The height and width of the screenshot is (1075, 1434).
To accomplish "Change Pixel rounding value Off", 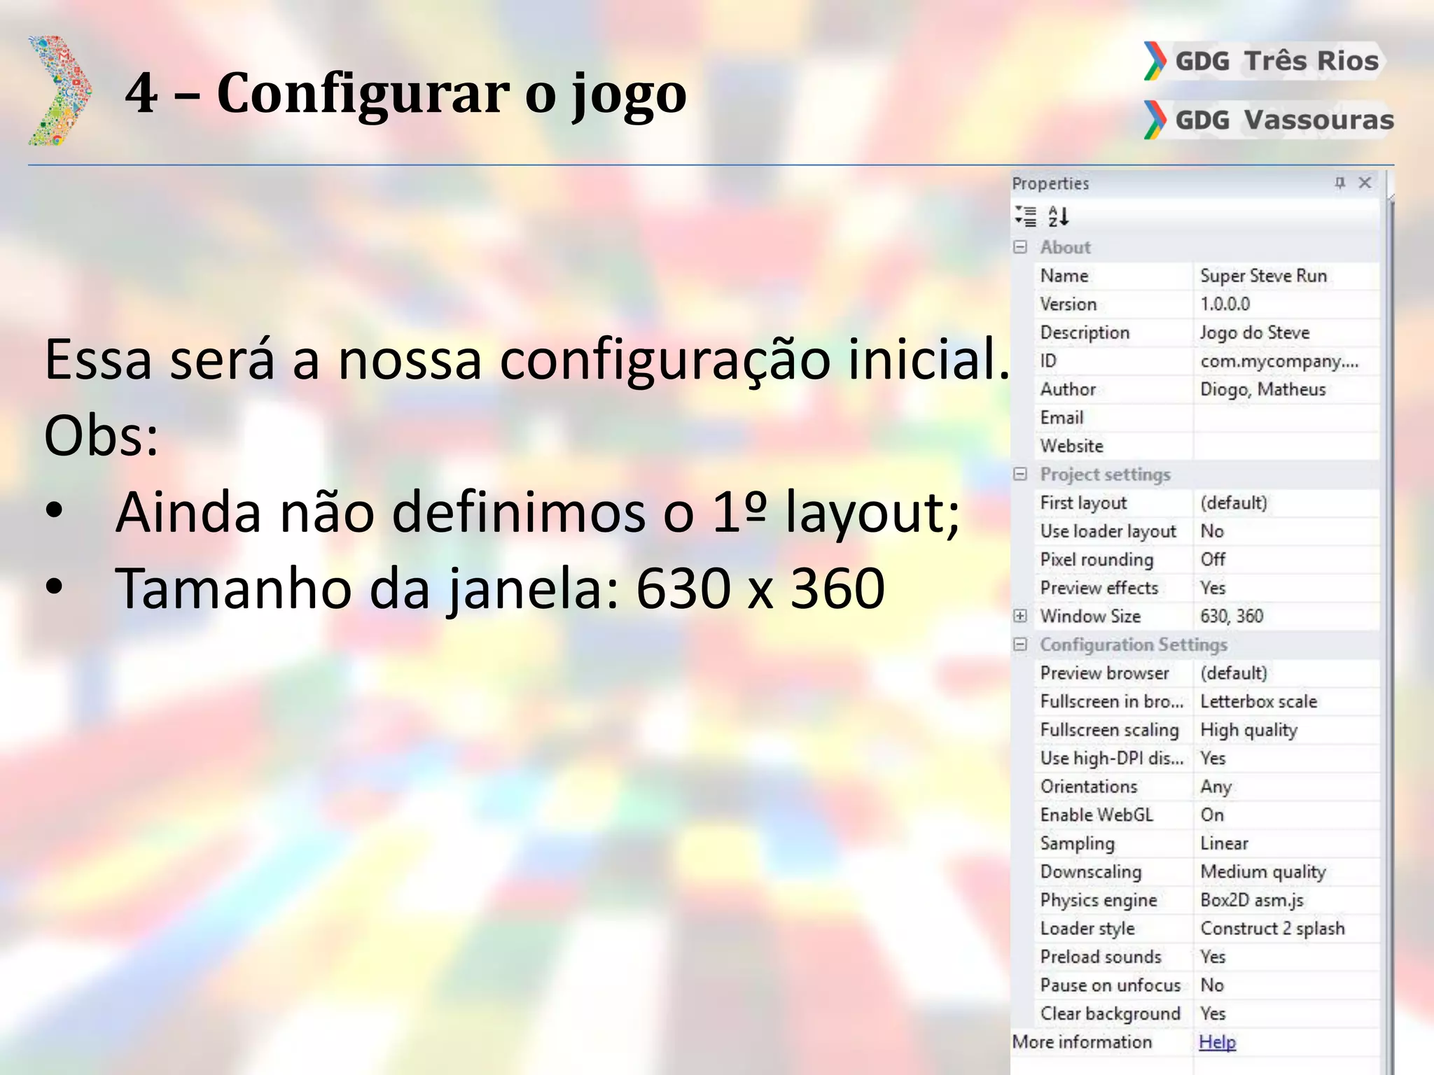I will (x=1286, y=560).
